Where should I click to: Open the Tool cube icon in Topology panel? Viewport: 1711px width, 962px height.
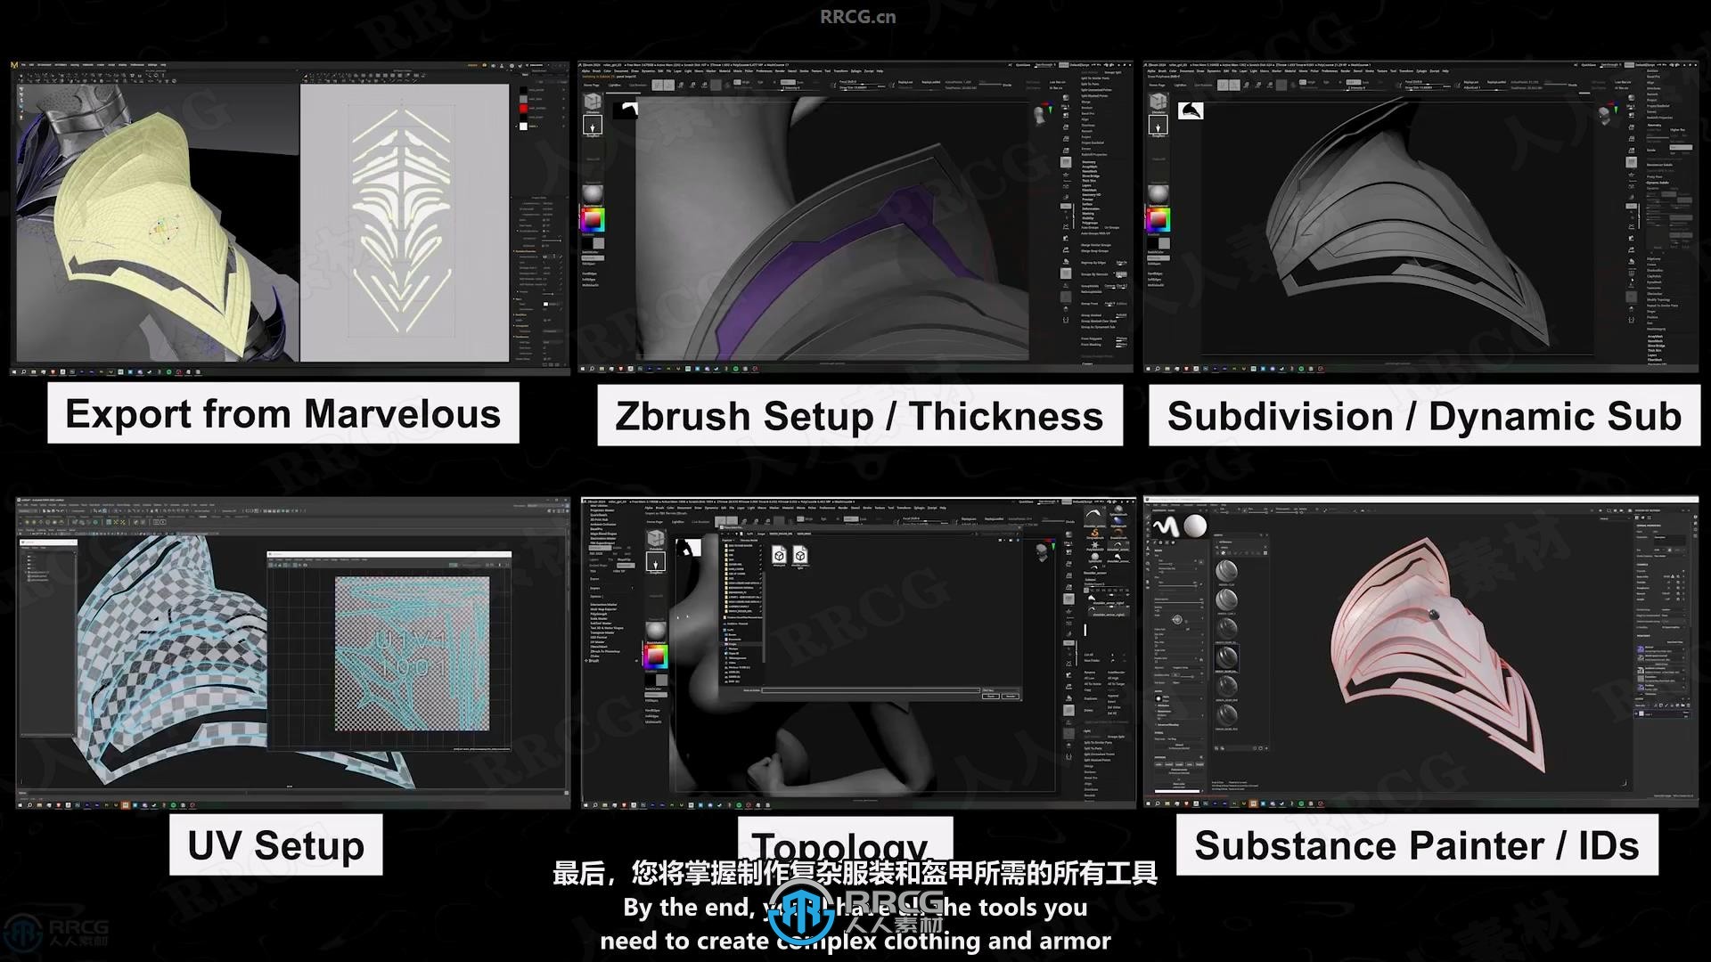pyautogui.click(x=656, y=538)
